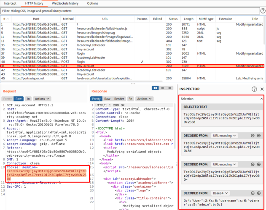Click Render view button in Response

[x=119, y=99]
